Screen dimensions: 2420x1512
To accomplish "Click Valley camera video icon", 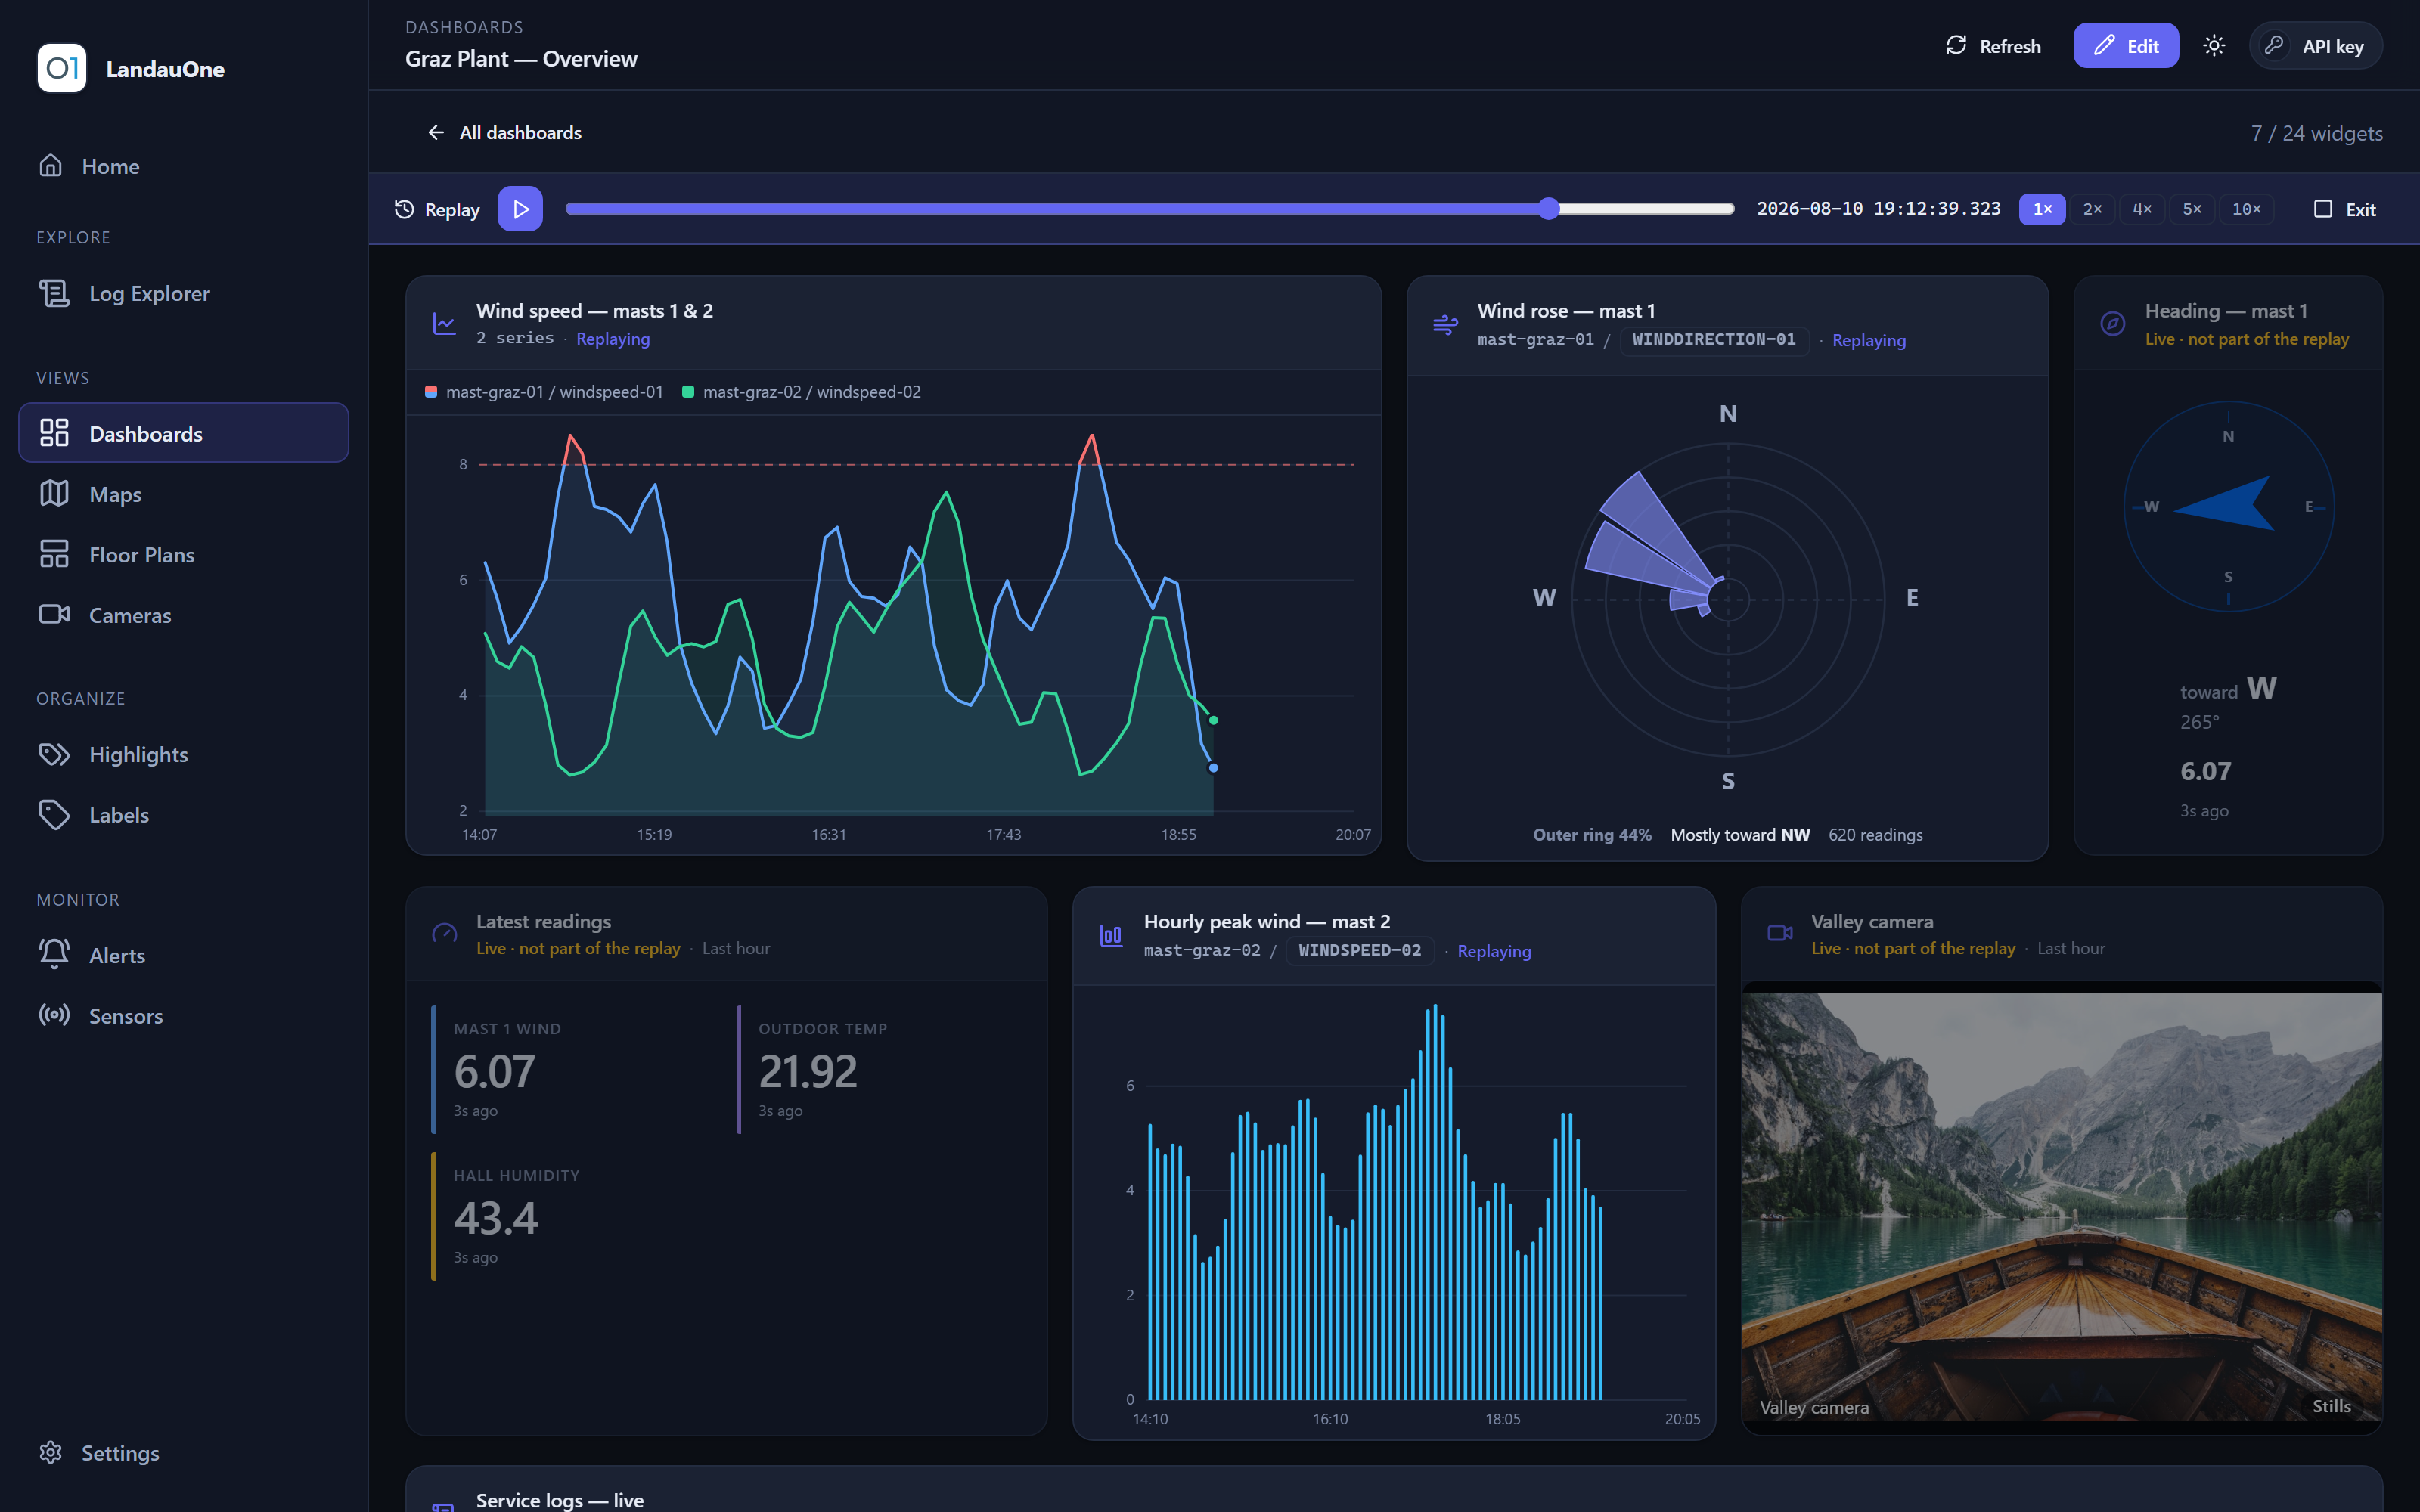I will (x=1780, y=933).
